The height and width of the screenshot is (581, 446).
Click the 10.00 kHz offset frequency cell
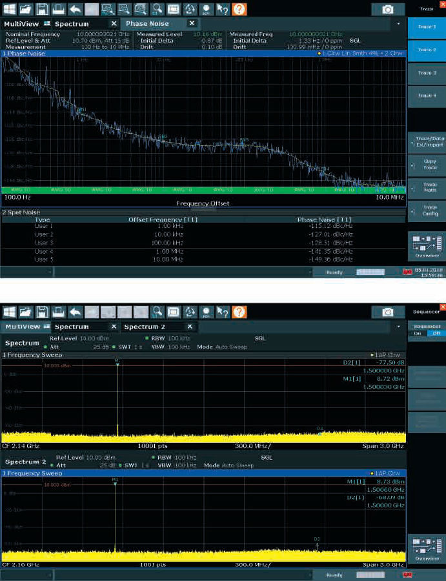168,234
